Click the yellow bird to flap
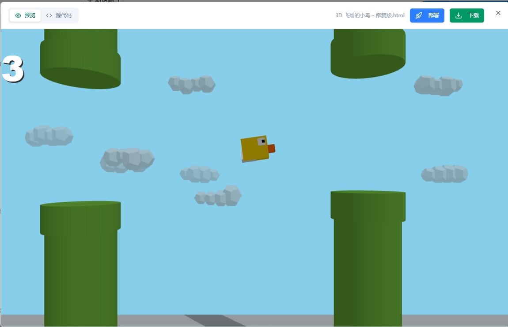Viewport: 508px width, 327px height. [254, 149]
